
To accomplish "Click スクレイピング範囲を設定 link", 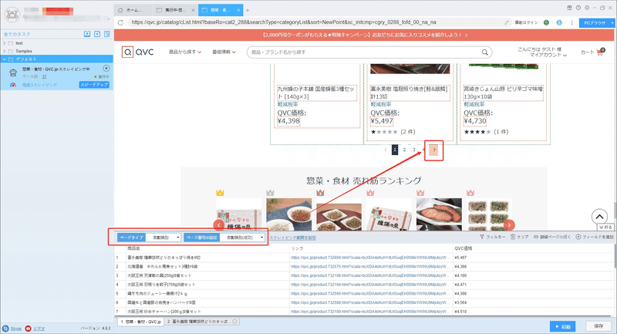I will point(292,238).
